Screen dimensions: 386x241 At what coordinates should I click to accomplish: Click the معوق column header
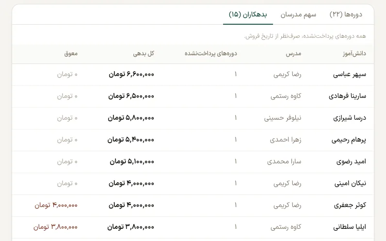tap(71, 54)
